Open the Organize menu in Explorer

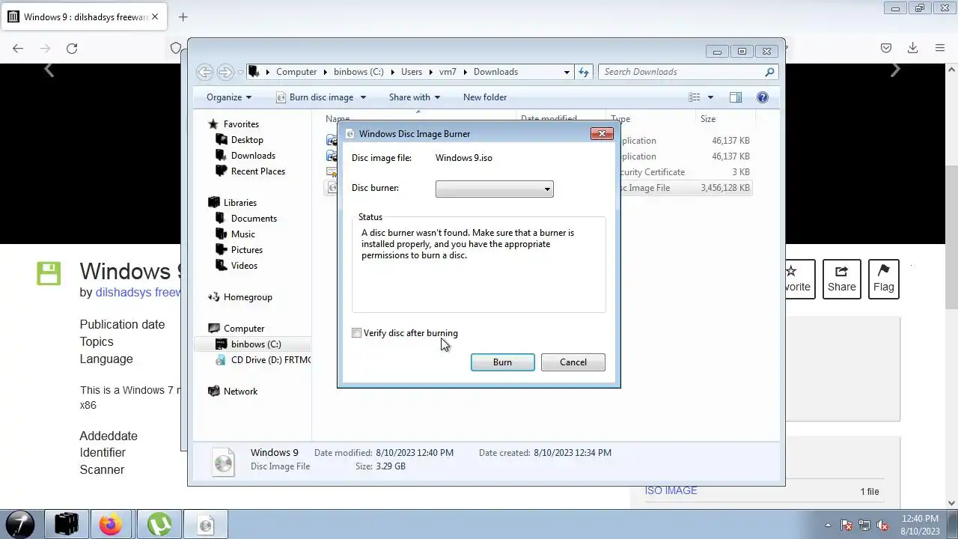[x=229, y=97]
